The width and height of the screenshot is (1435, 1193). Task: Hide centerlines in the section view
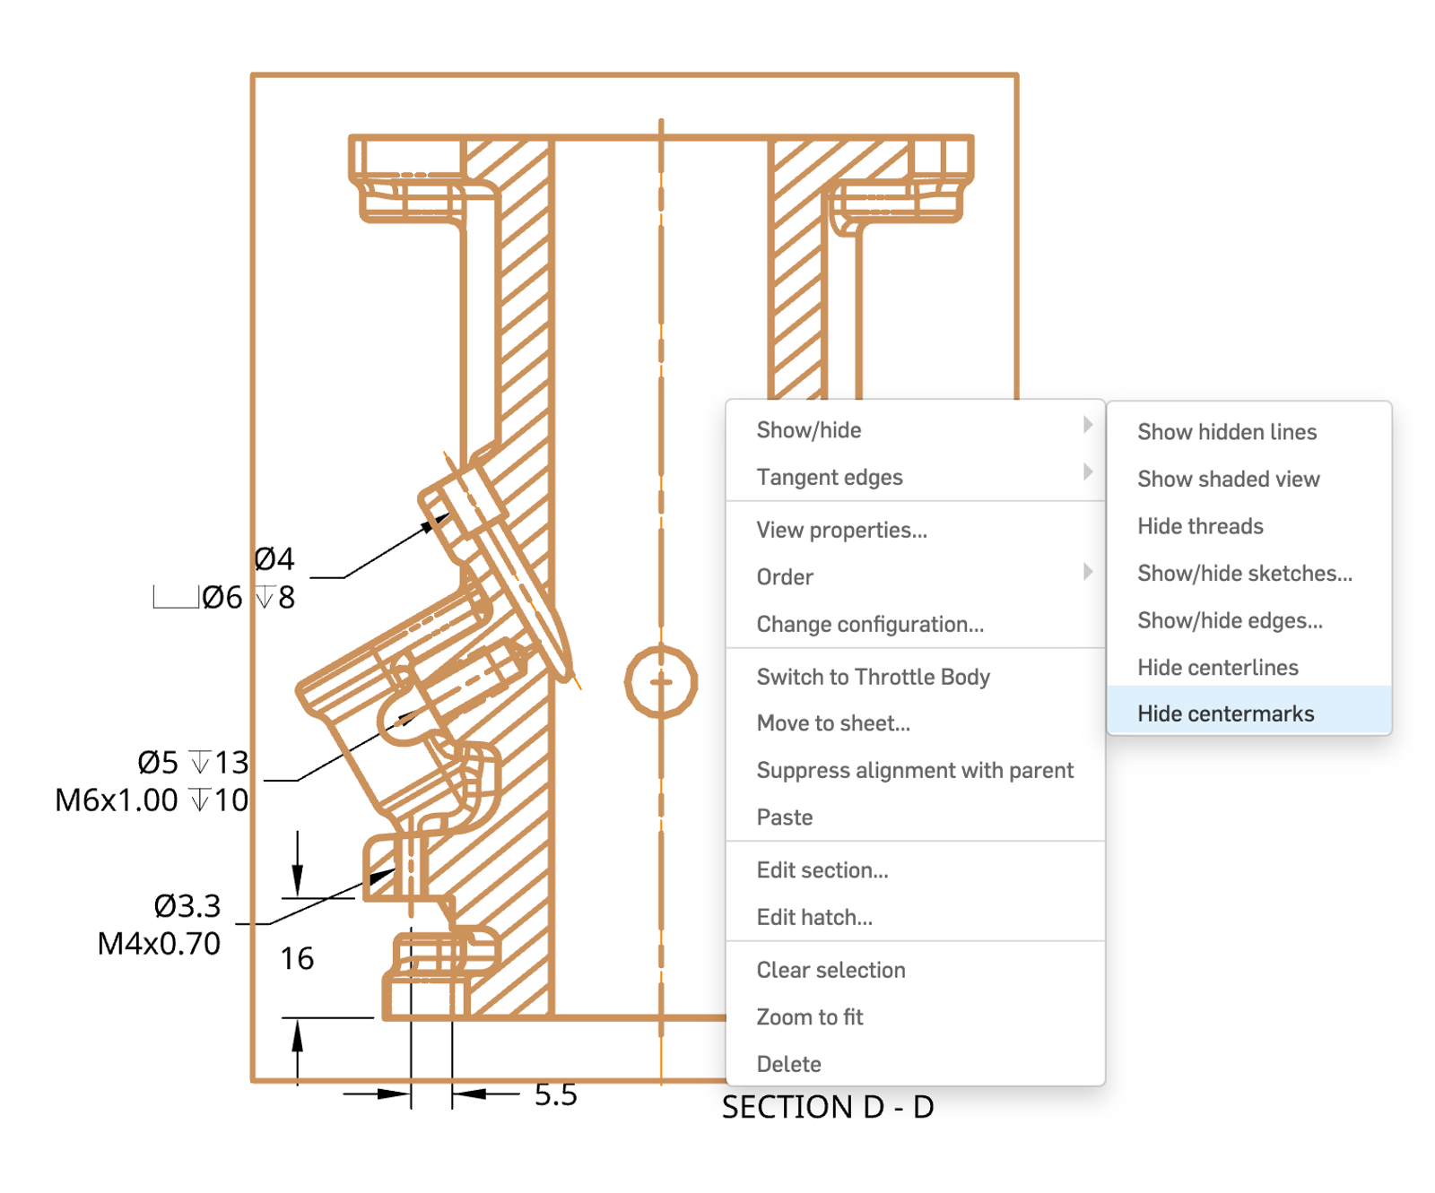[x=1217, y=667]
